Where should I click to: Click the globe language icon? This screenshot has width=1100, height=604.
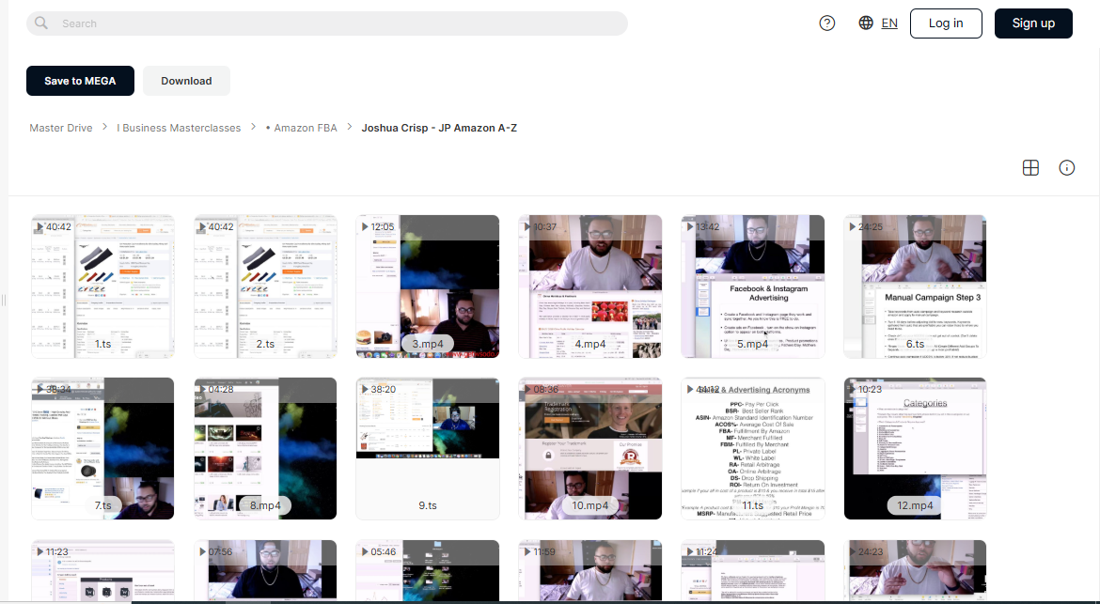866,23
